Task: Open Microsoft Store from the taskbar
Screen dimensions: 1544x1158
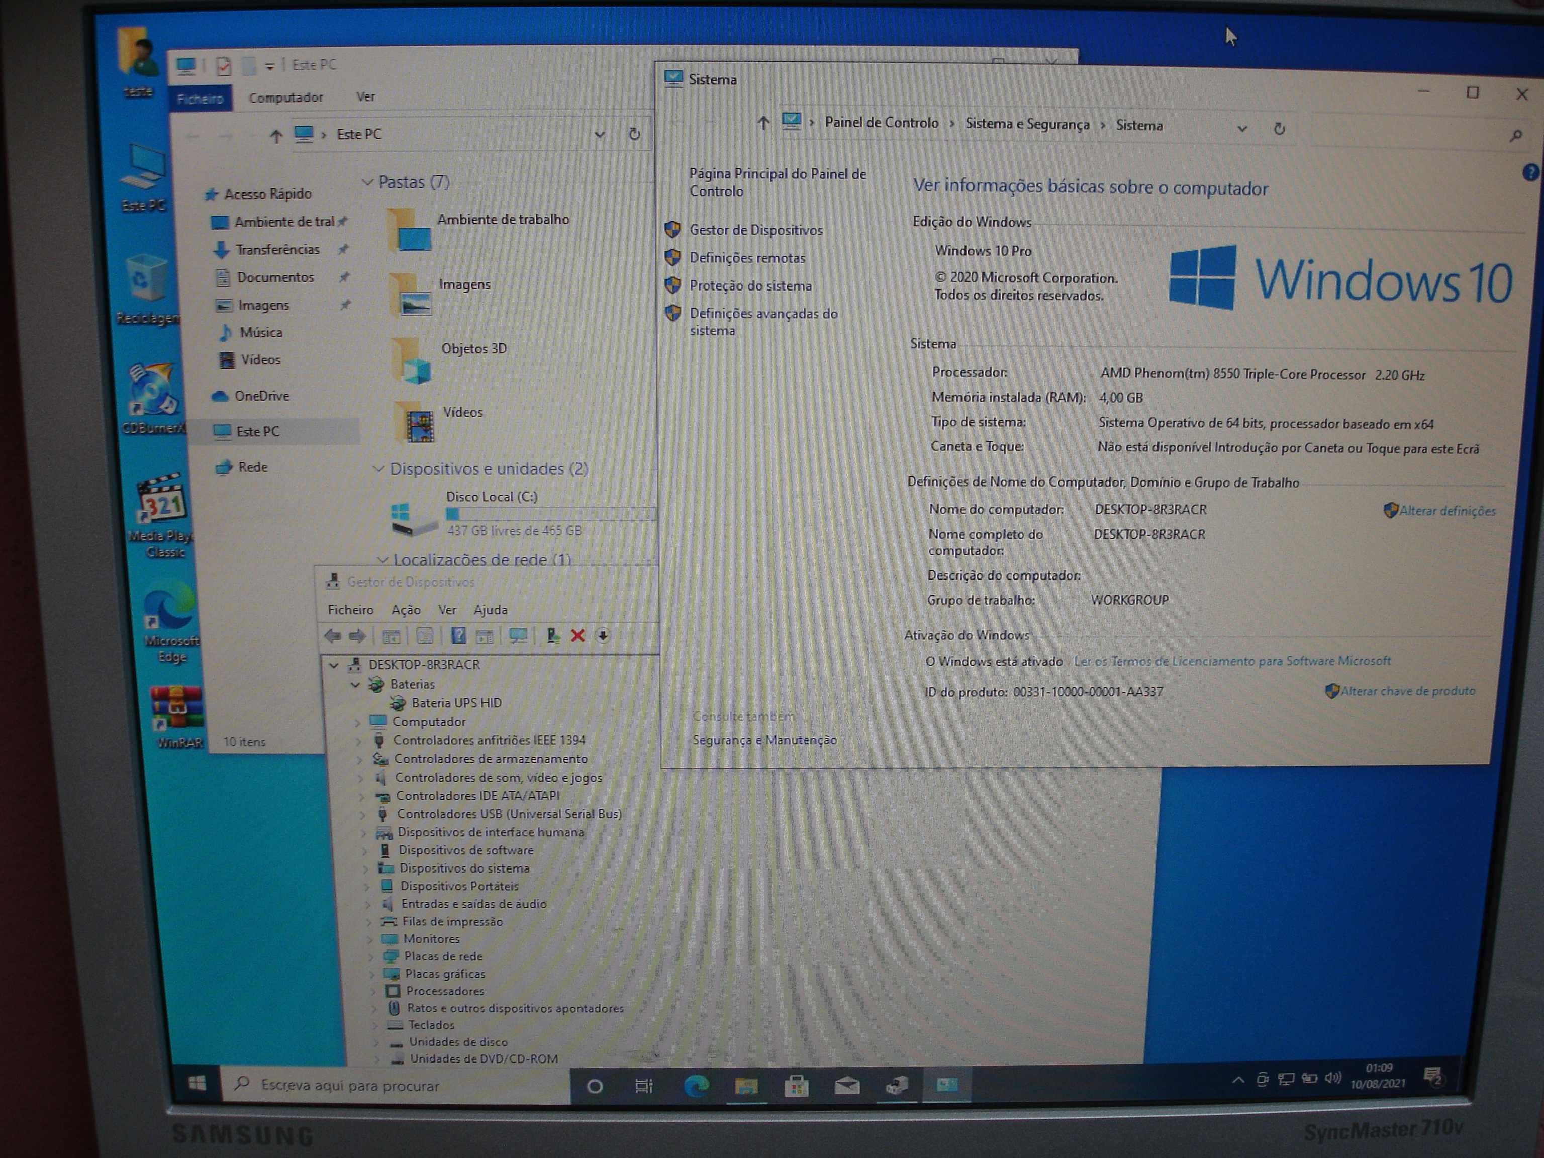Action: coord(797,1086)
